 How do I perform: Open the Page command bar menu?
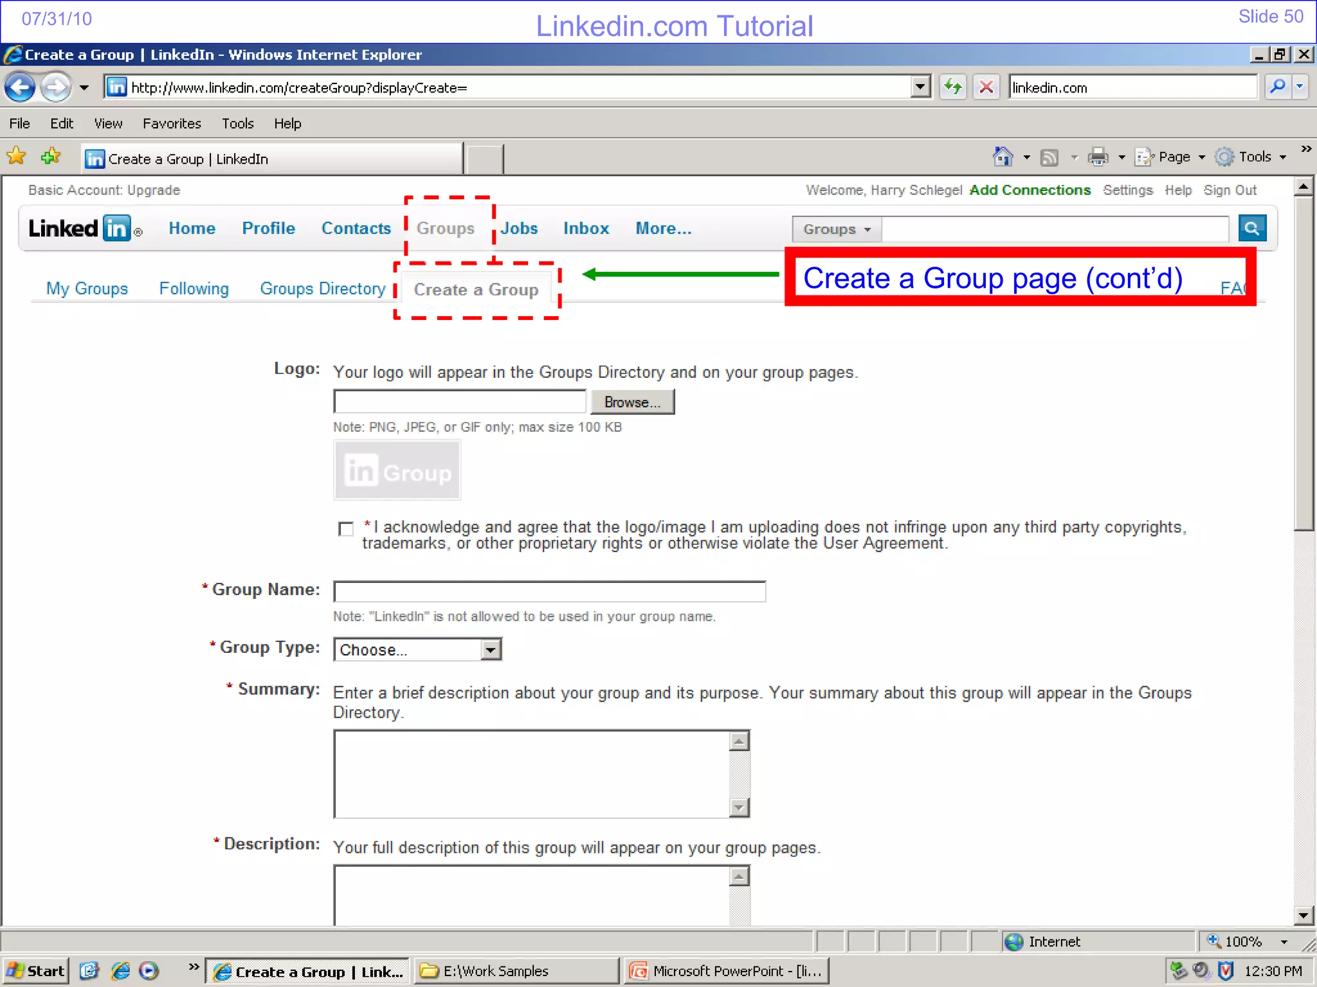(1170, 157)
